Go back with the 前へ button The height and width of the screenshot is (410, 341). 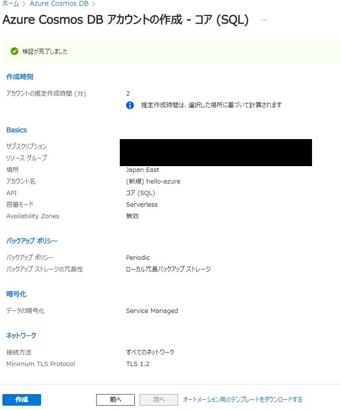(115, 399)
